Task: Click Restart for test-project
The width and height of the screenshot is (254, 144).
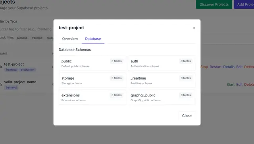Action: tap(216, 67)
